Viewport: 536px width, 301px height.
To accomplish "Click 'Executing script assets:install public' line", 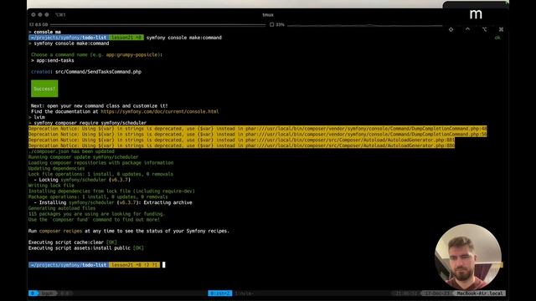I will pyautogui.click(x=85, y=248).
